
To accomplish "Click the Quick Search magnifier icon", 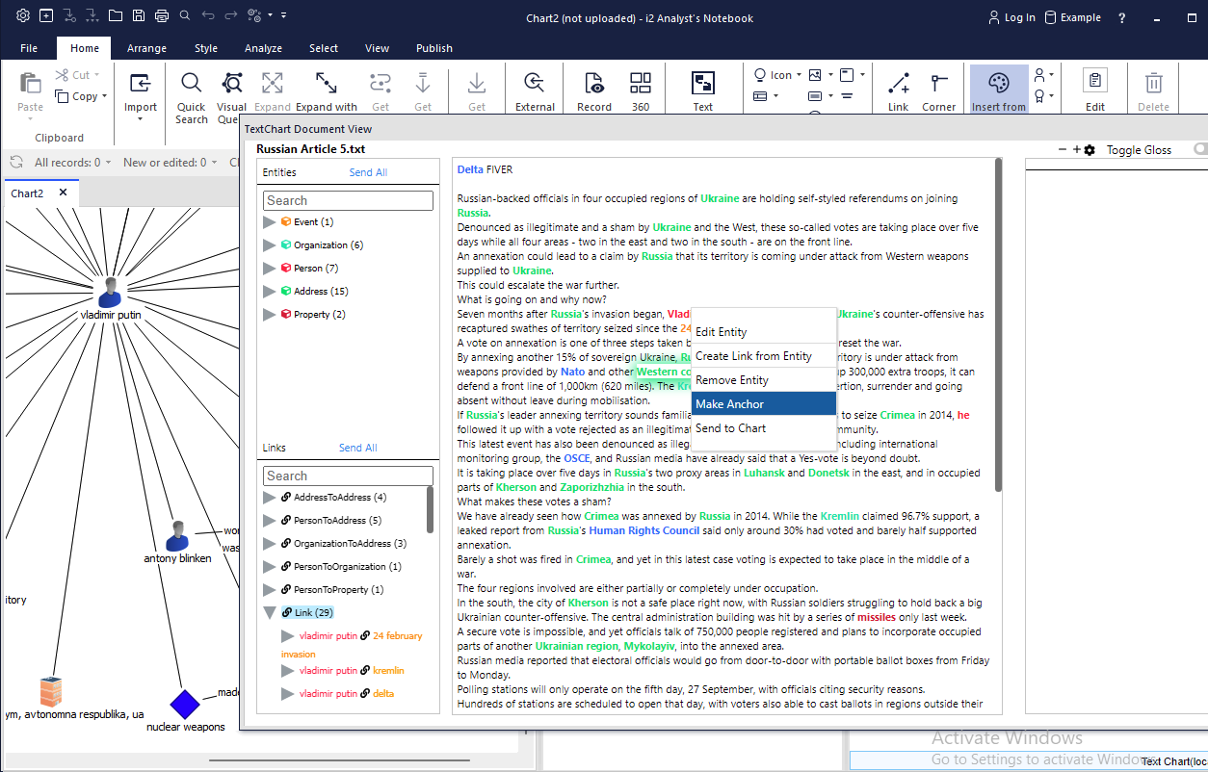I will click(191, 84).
